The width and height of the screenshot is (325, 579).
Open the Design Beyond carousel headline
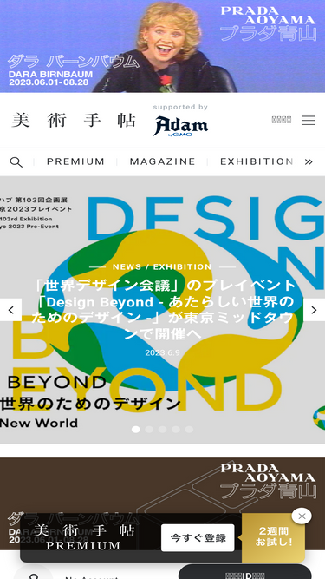[163, 309]
